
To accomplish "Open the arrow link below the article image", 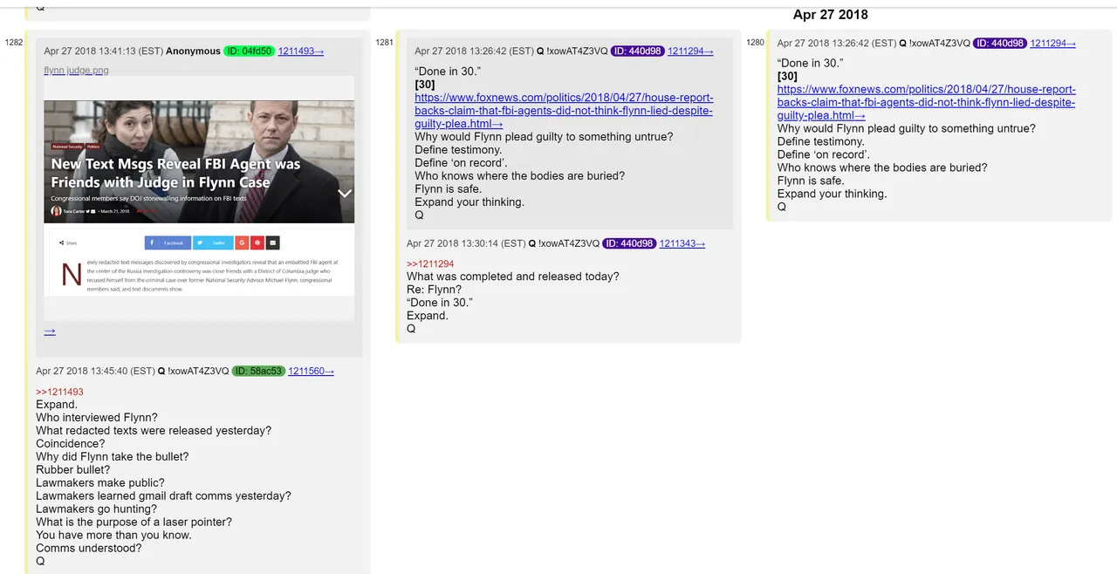I will coord(50,331).
